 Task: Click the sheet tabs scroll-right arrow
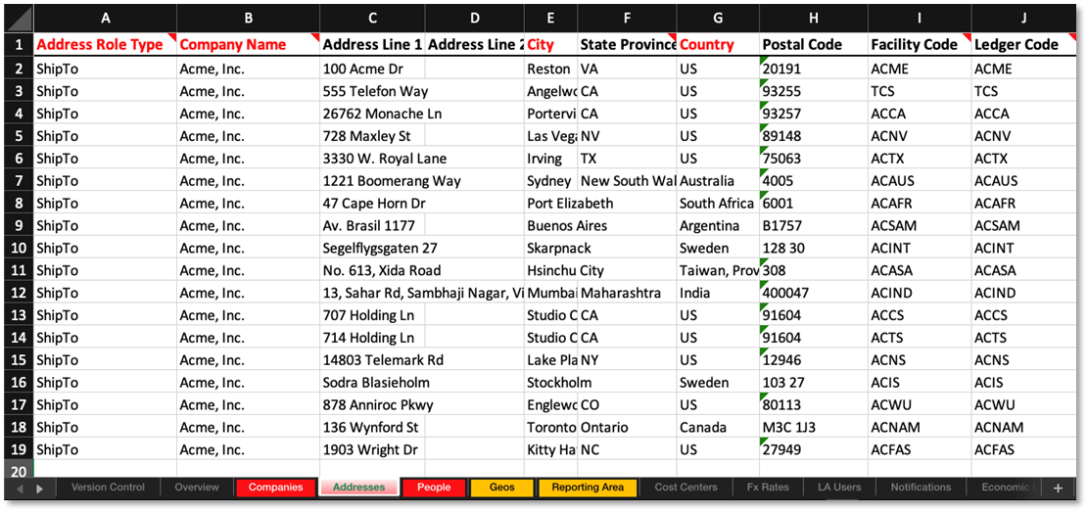pyautogui.click(x=39, y=489)
